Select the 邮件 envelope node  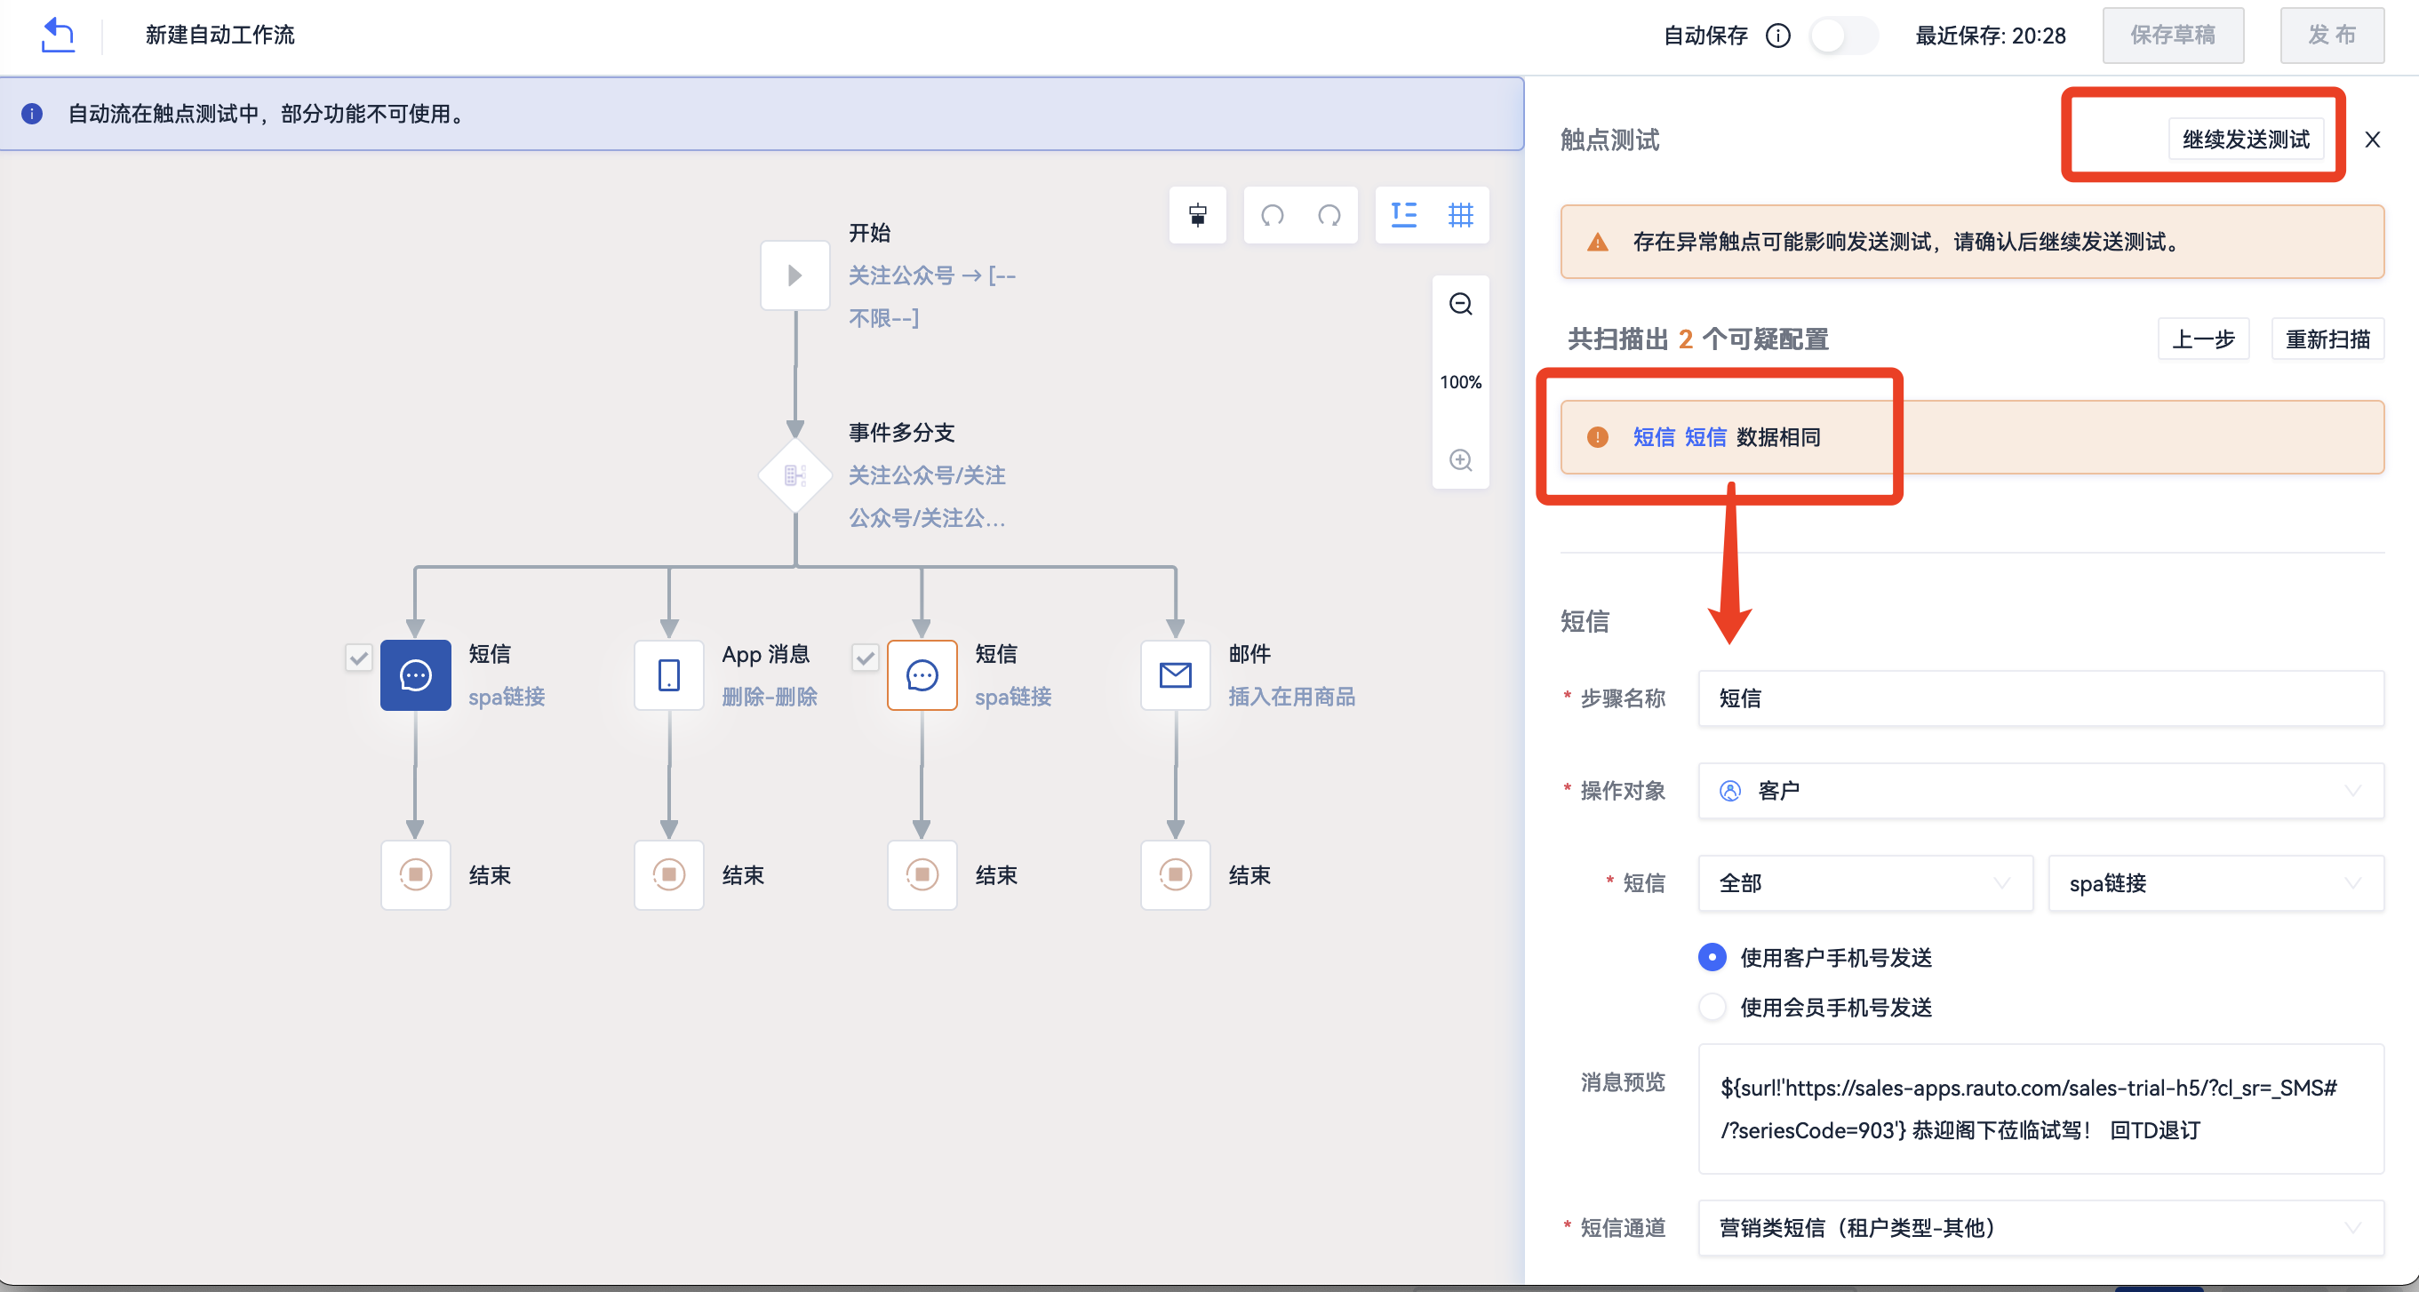1175,675
